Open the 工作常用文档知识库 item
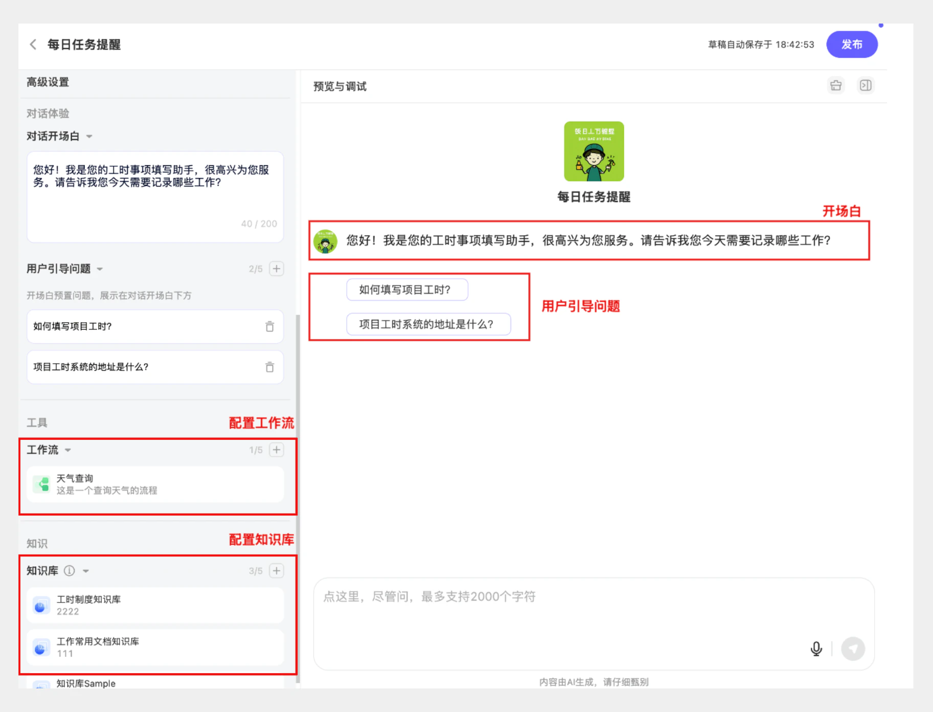 (155, 647)
